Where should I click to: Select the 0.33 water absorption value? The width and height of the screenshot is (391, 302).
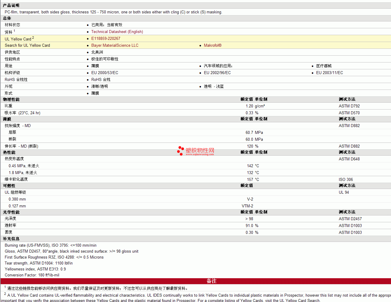250,113
